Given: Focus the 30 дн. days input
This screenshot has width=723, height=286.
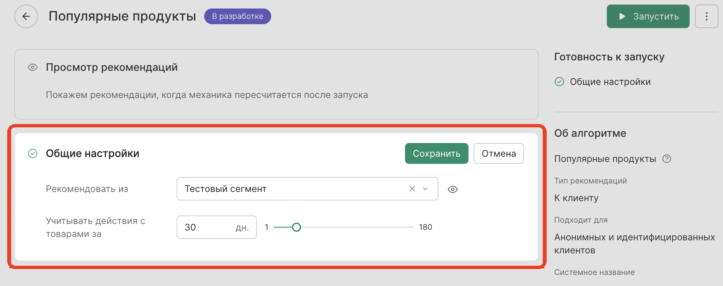Looking at the screenshot, I should click(217, 227).
